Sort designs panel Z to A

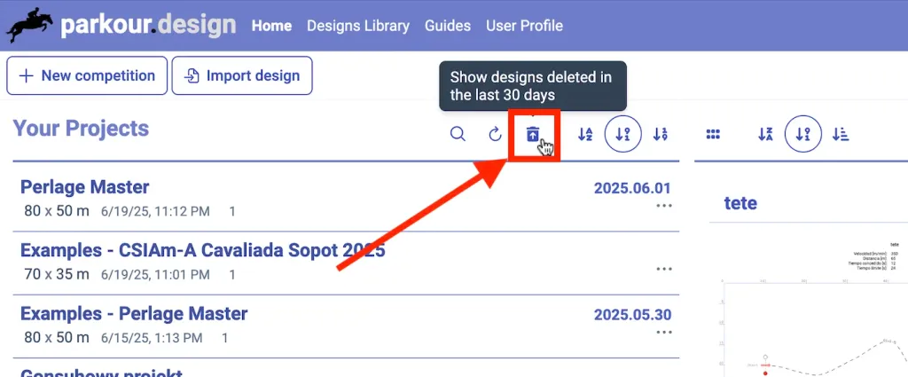[x=766, y=135]
